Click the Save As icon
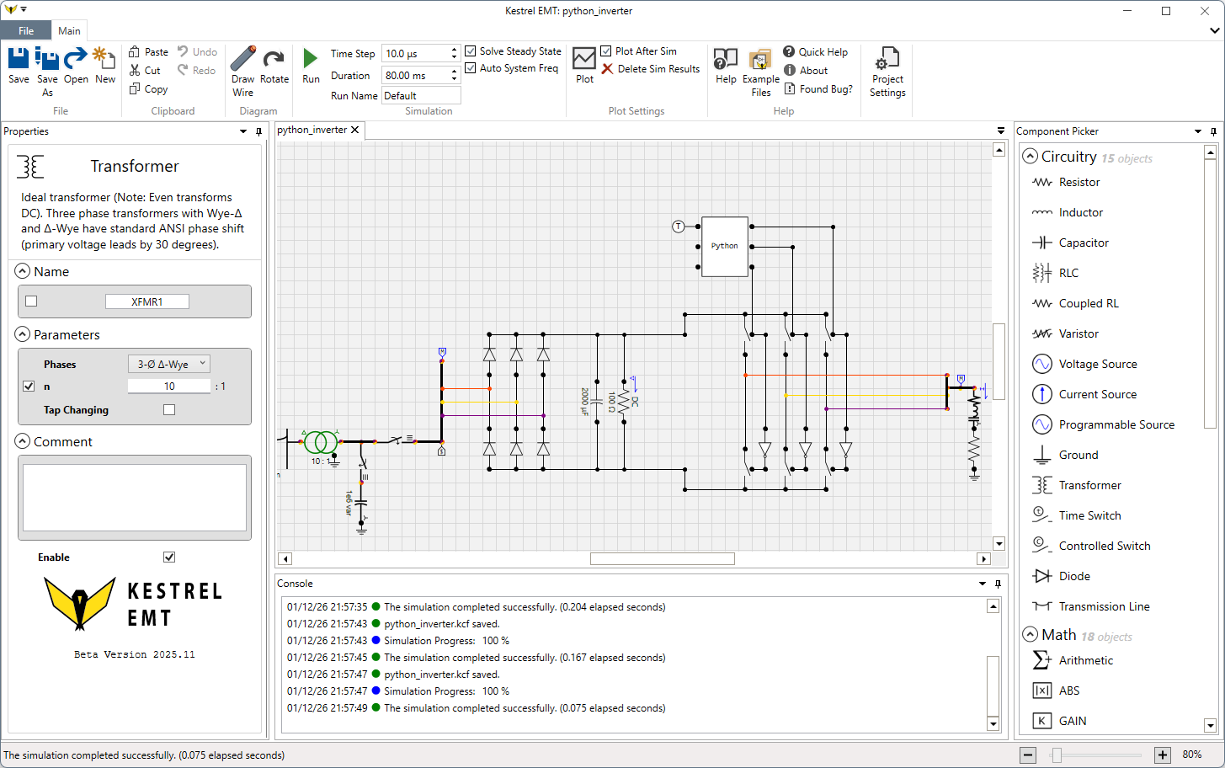 coord(47,59)
